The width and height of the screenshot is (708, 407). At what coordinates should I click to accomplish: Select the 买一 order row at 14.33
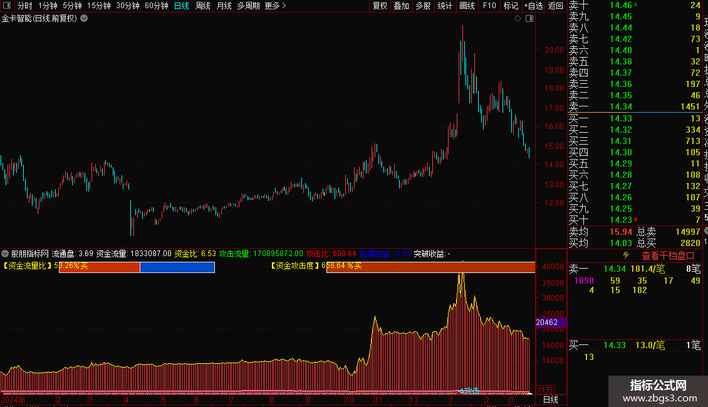pos(635,118)
